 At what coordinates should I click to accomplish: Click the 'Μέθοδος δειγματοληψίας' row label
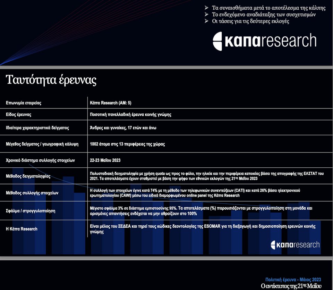click(28, 176)
